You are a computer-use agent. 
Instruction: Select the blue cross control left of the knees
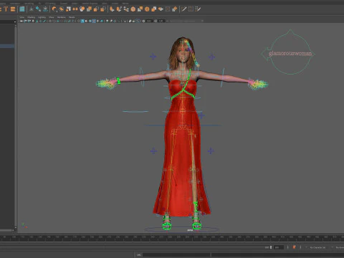[x=153, y=151]
